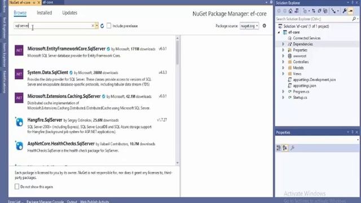Viewport: 361px width, 203px height.
Task: Click package list scrollbar down arrow
Action: point(177,163)
